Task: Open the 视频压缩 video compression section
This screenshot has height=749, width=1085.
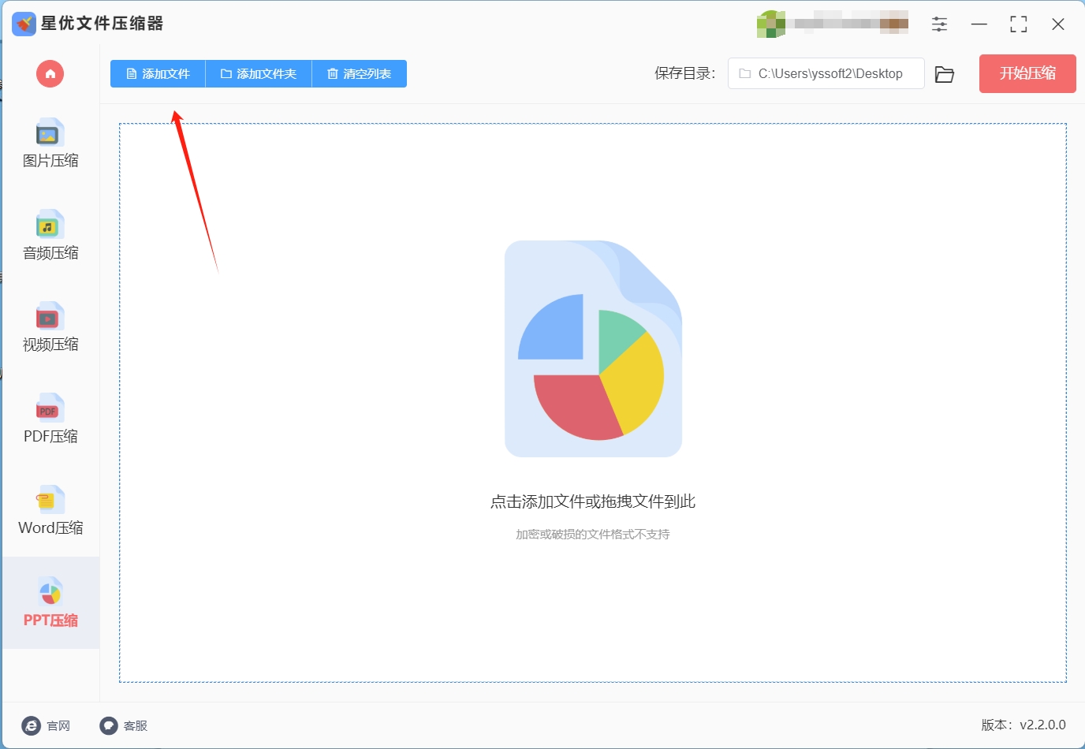Action: pyautogui.click(x=50, y=327)
